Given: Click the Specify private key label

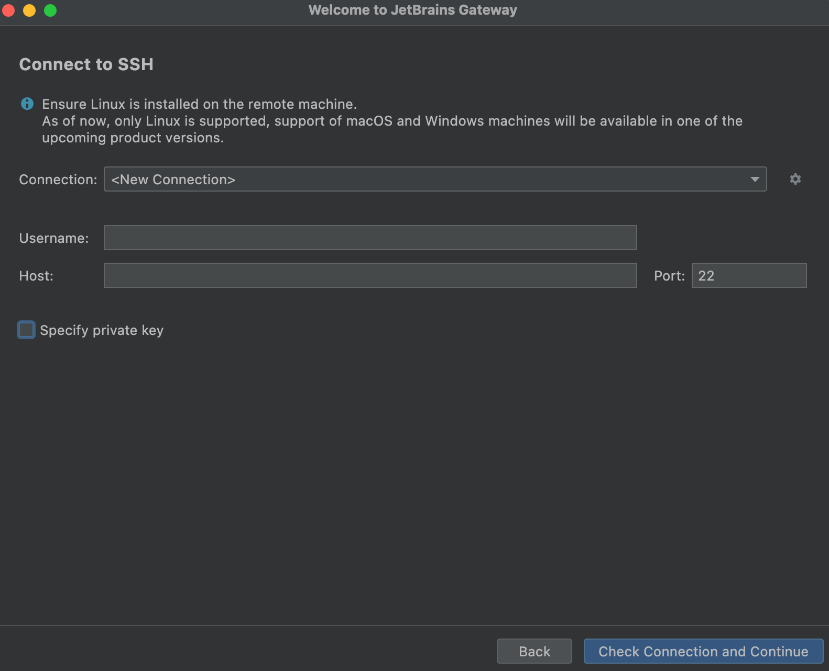Looking at the screenshot, I should 102,330.
